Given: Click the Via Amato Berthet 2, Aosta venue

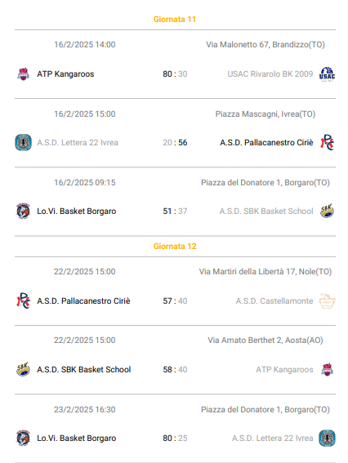Looking at the screenshot, I should pyautogui.click(x=265, y=341).
